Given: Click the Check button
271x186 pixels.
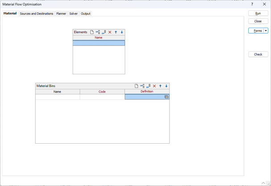Looking at the screenshot, I should [258, 54].
